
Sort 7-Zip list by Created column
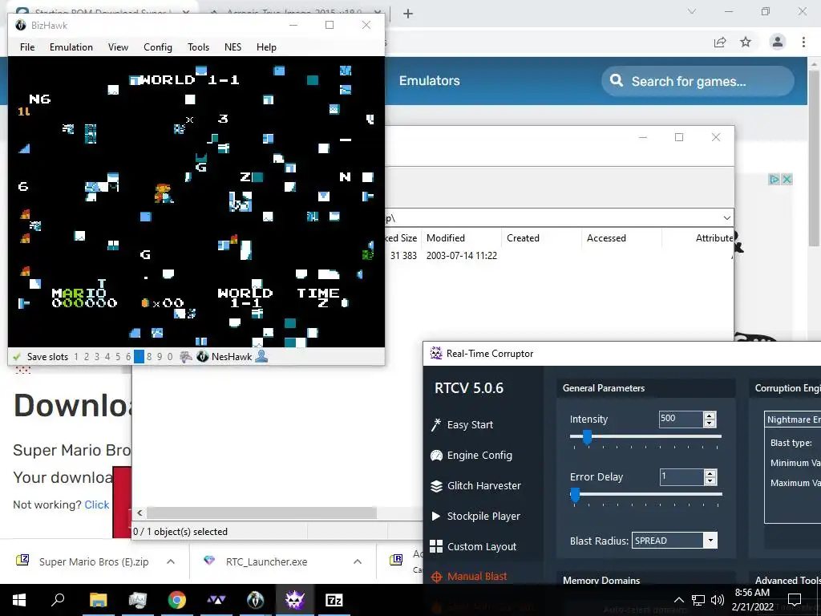pos(541,237)
